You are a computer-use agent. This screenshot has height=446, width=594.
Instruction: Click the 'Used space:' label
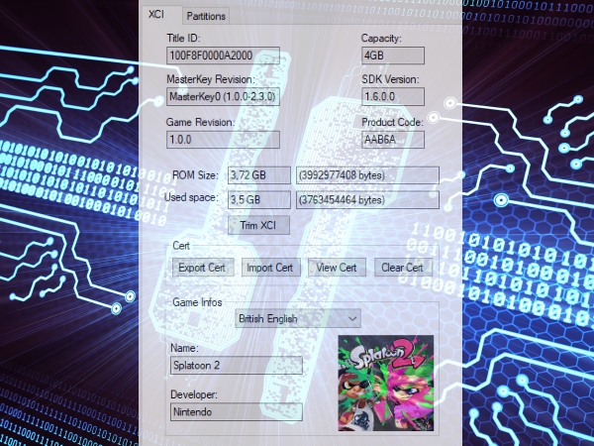[191, 197]
